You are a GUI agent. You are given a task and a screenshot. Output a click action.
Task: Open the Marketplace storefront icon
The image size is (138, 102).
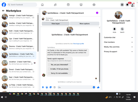[x=81, y=5]
